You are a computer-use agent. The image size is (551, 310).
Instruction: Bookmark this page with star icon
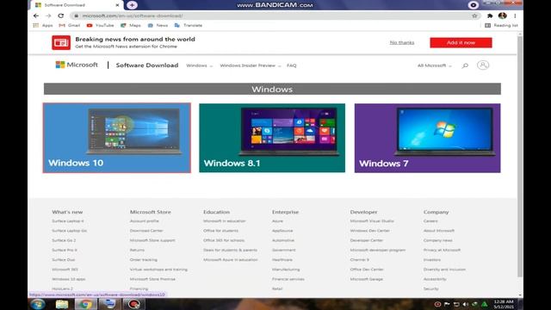[474, 15]
